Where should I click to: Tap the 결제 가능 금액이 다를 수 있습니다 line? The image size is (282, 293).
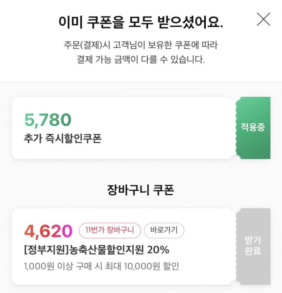pyautogui.click(x=140, y=61)
